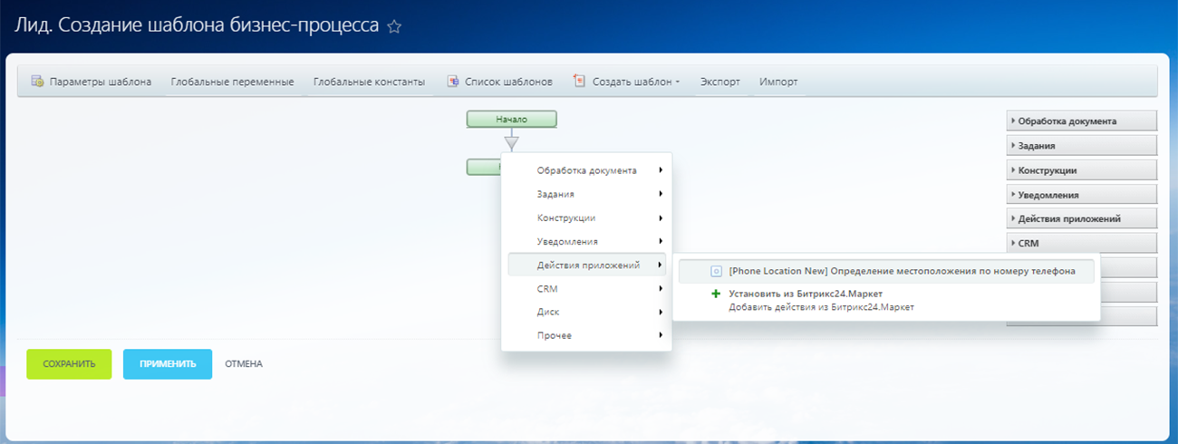
Task: Click the Параметры шаблона settings icon
Action: (38, 82)
